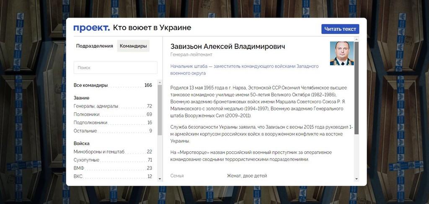The width and height of the screenshot is (429, 204).
Task: Click sidebar scrollbar down arrow
Action: click(x=160, y=179)
